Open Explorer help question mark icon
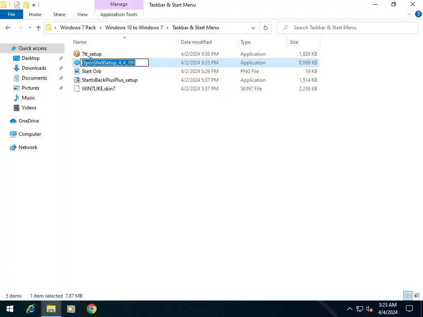The height and width of the screenshot is (317, 423). click(418, 14)
